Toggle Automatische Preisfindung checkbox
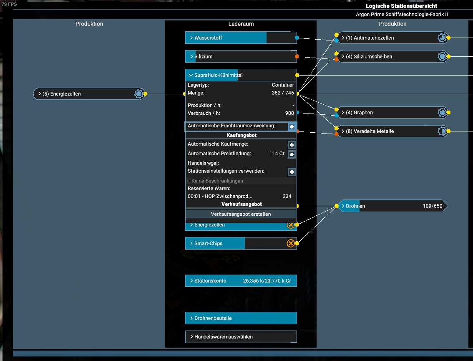This screenshot has width=473, height=361. pyautogui.click(x=292, y=154)
